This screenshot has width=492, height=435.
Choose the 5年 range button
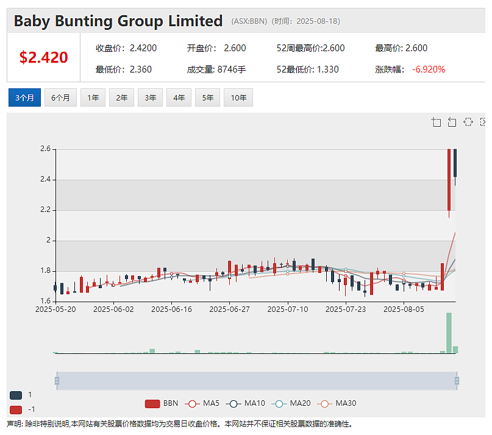pos(207,97)
